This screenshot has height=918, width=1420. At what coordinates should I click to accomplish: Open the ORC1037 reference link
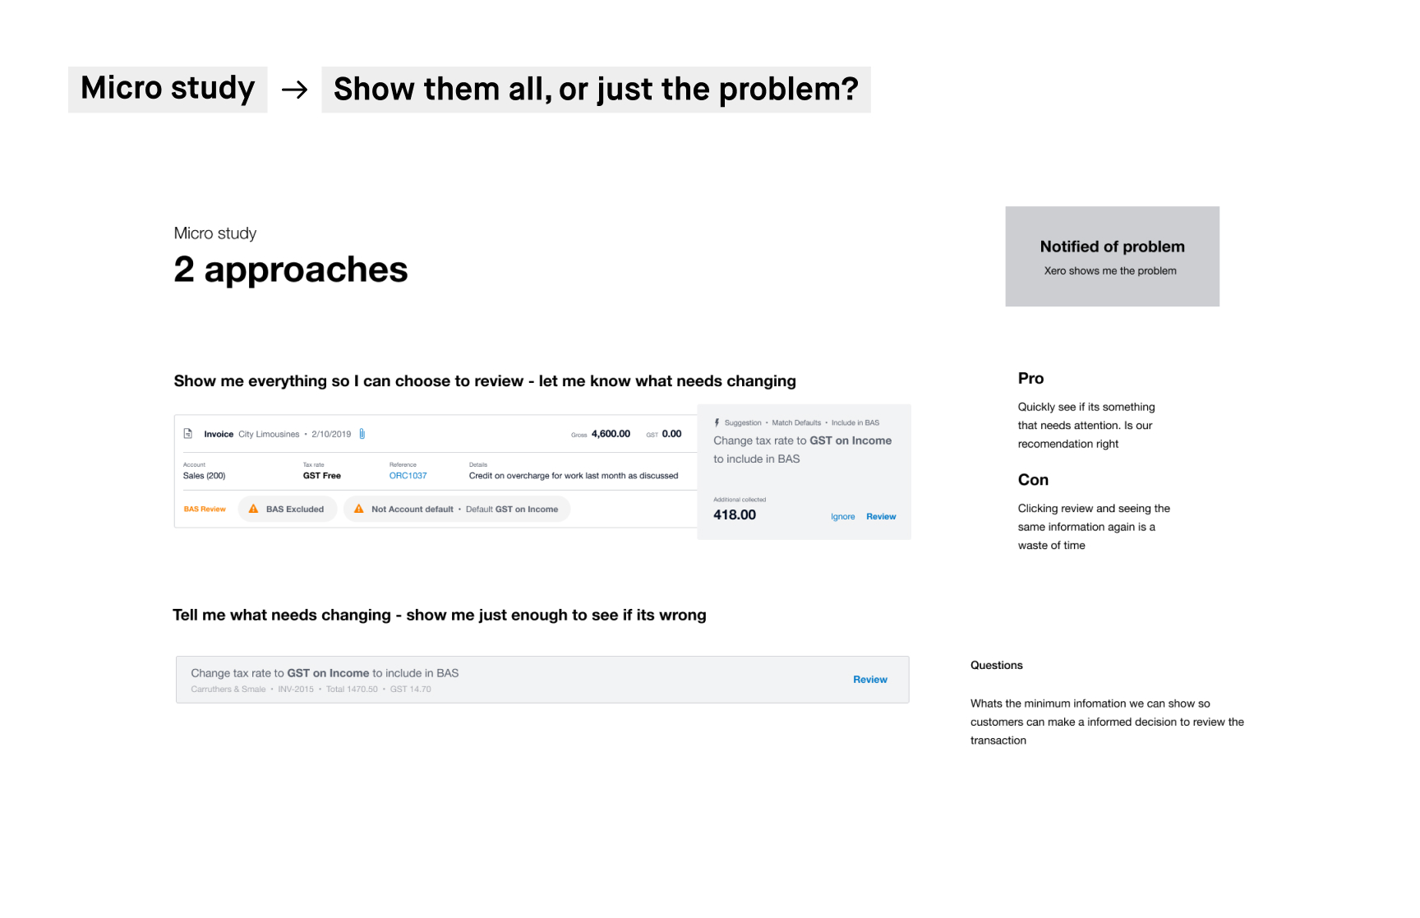tap(408, 476)
